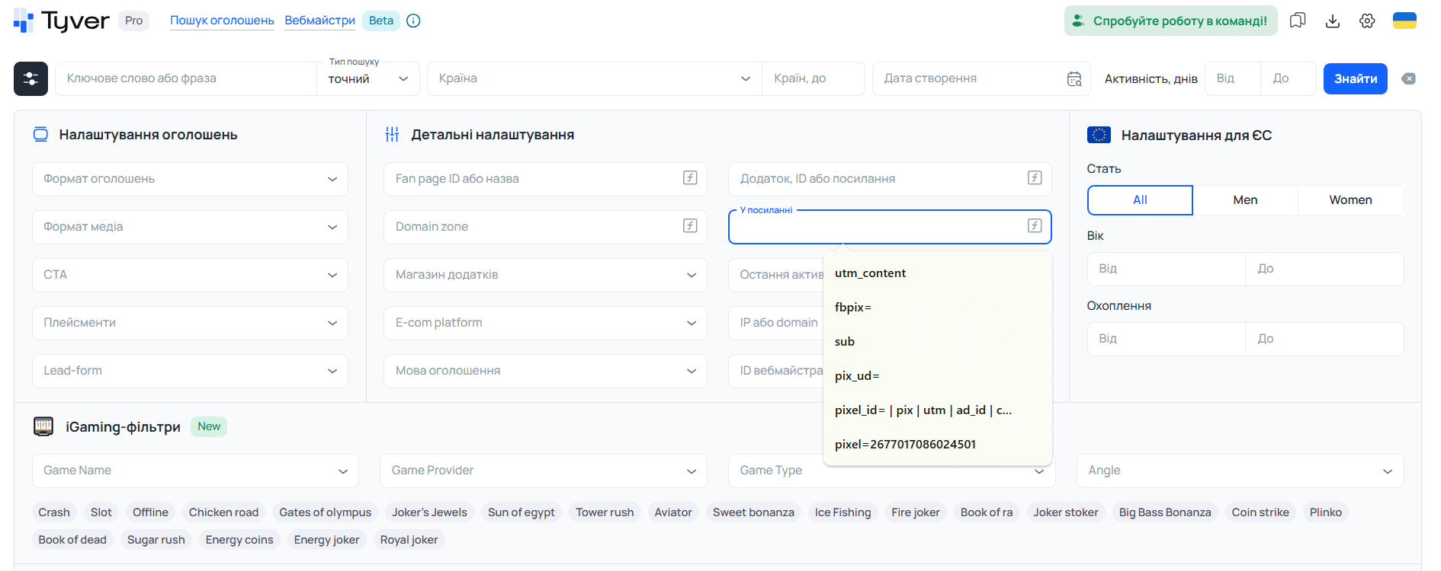
Task: Toggle the Aviator game chip
Action: click(x=673, y=512)
